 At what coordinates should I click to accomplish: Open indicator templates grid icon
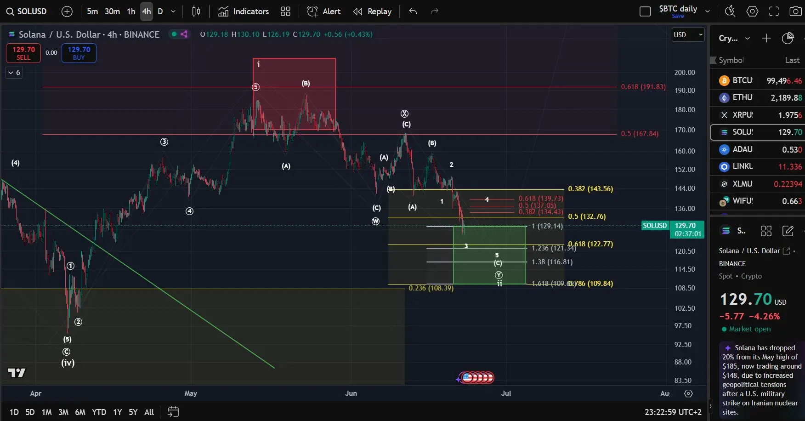(286, 11)
